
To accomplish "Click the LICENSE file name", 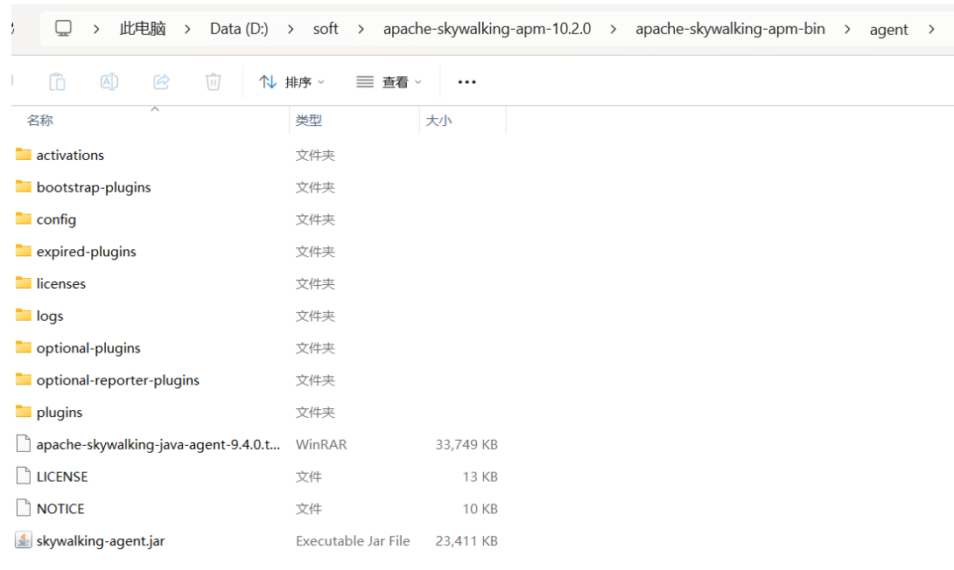I will point(62,477).
